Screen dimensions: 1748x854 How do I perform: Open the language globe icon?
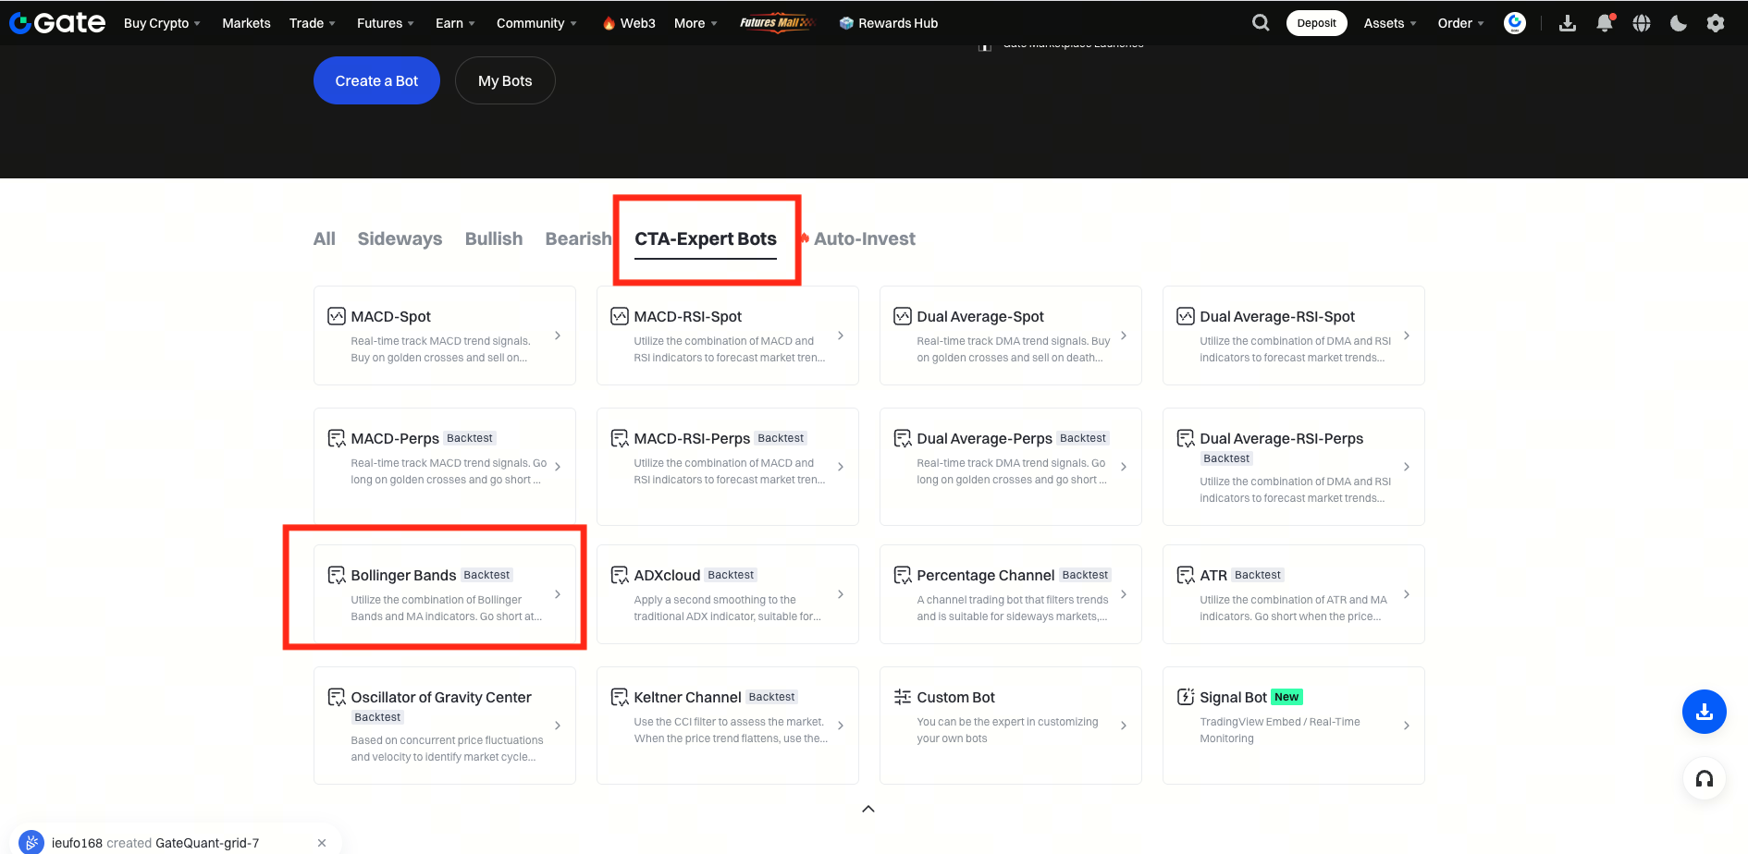tap(1642, 23)
